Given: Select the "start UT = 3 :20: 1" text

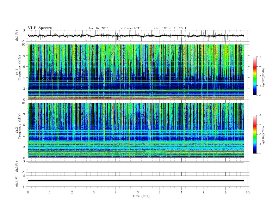Looking at the screenshot, I should click(170, 28).
